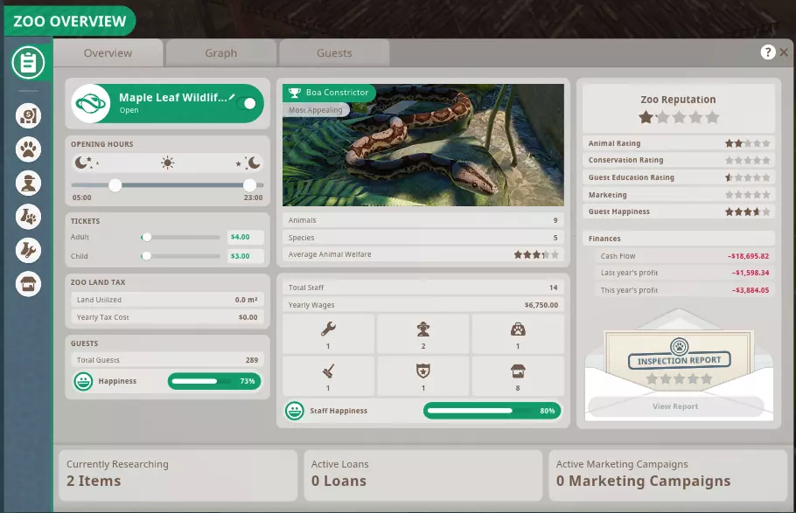Open the Currently Researching 2 Items card
Image resolution: width=796 pixels, height=513 pixels.
178,475
